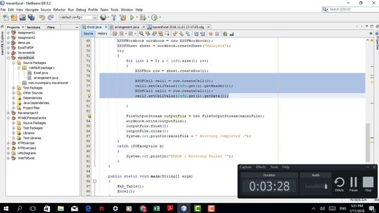This screenshot has width=379, height=213.
Task: Click the Profile Project icon
Action: (154, 17)
